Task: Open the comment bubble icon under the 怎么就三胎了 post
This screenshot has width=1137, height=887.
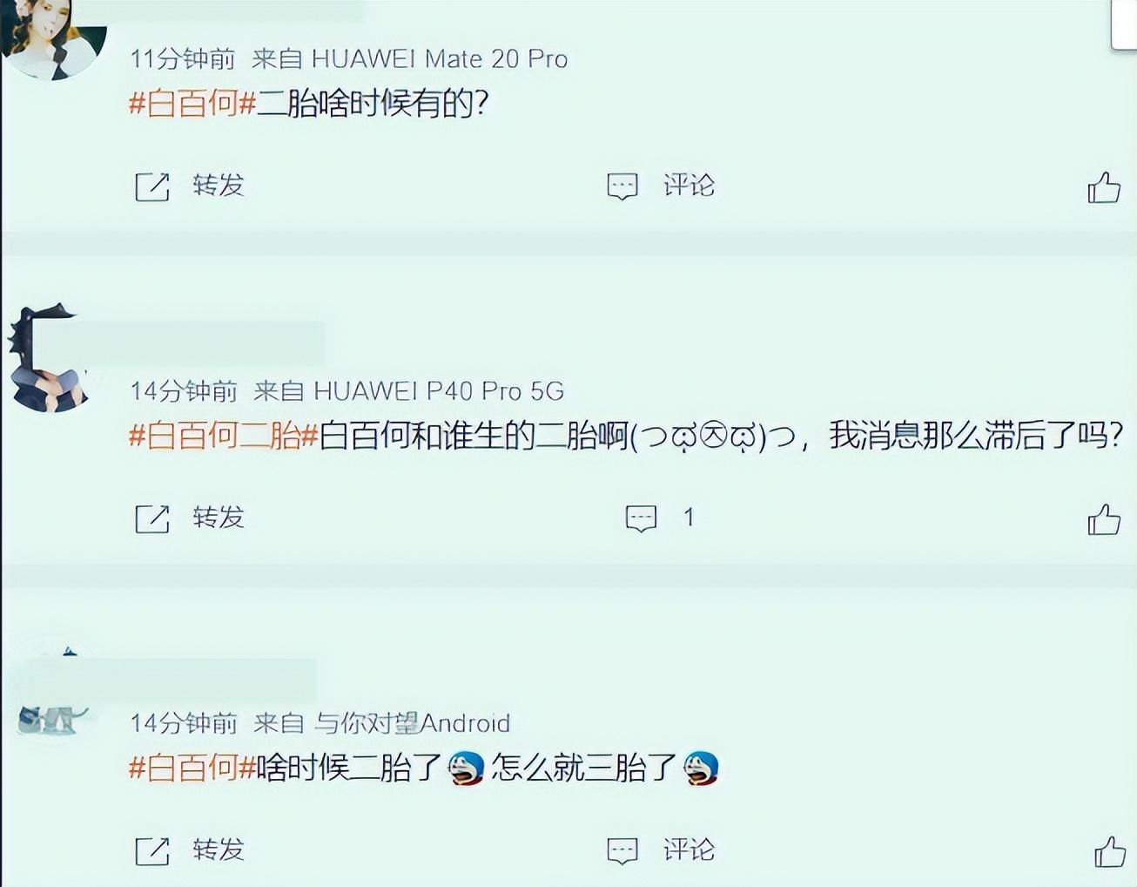Action: pos(622,850)
